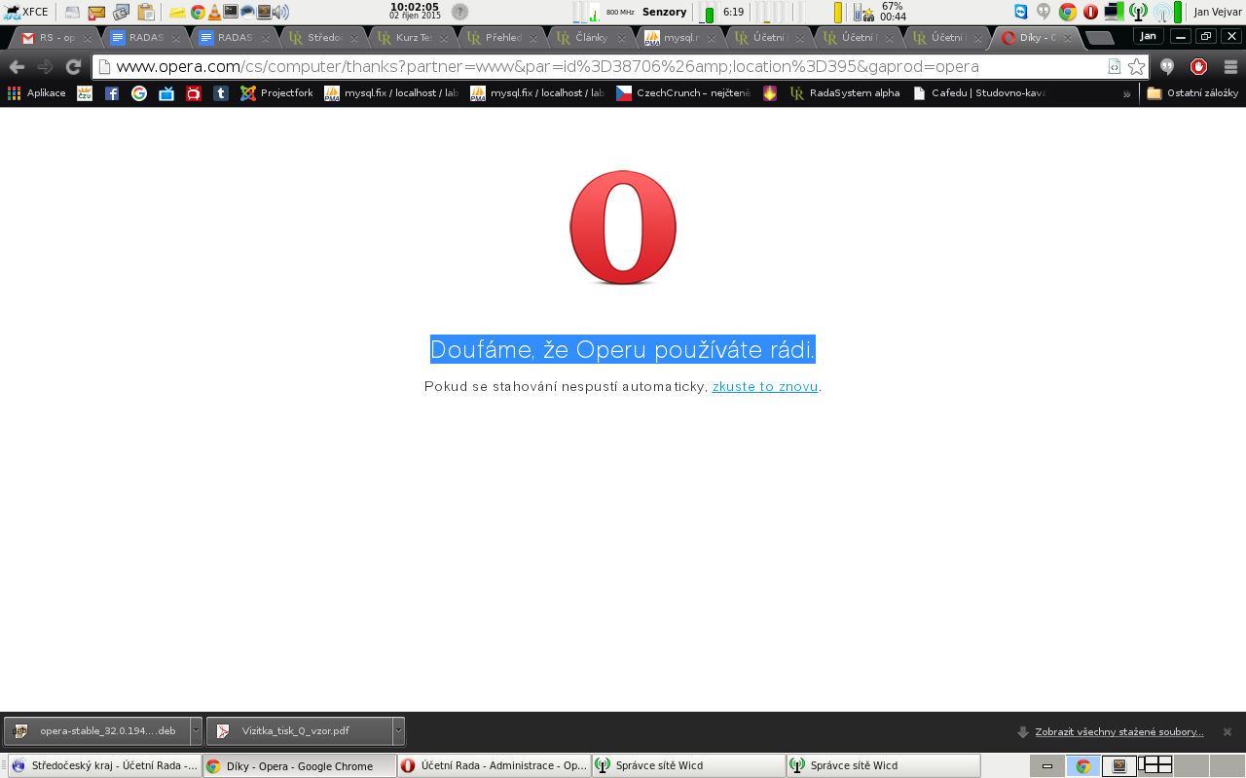The image size is (1246, 778).
Task: Click the Opera tray icon in system tray
Action: click(1090, 12)
